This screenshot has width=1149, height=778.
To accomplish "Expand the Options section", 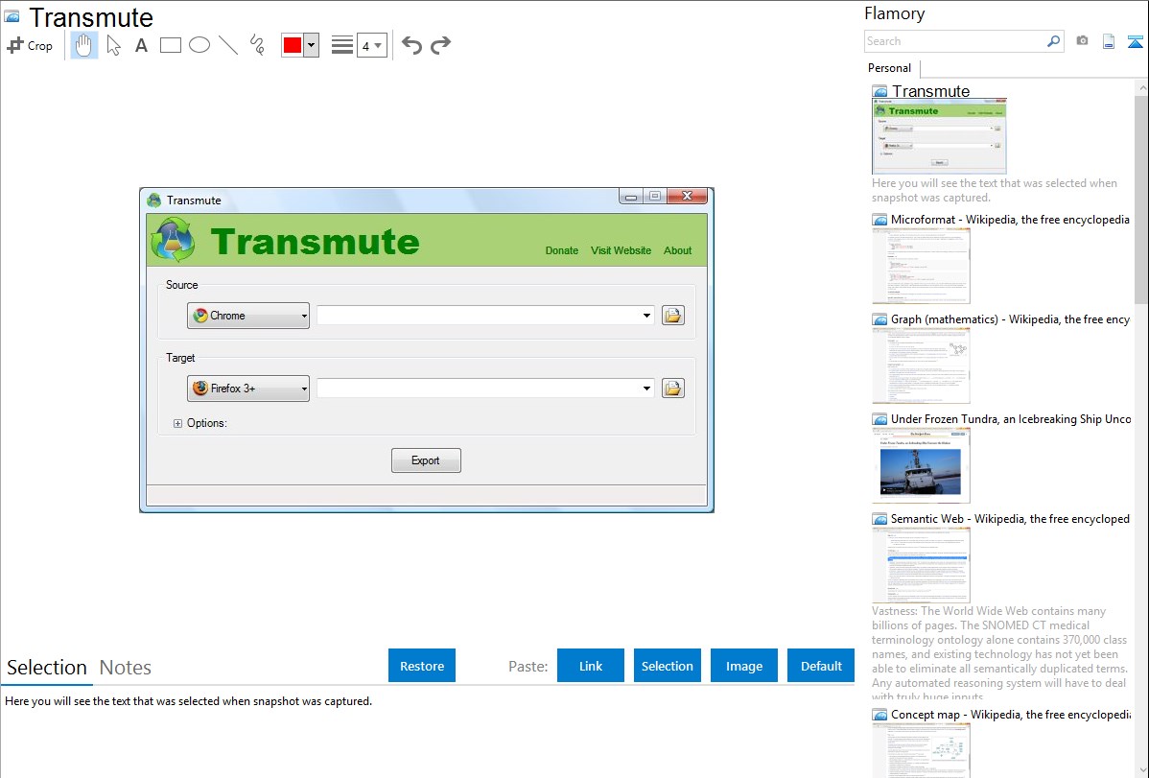I will [177, 423].
